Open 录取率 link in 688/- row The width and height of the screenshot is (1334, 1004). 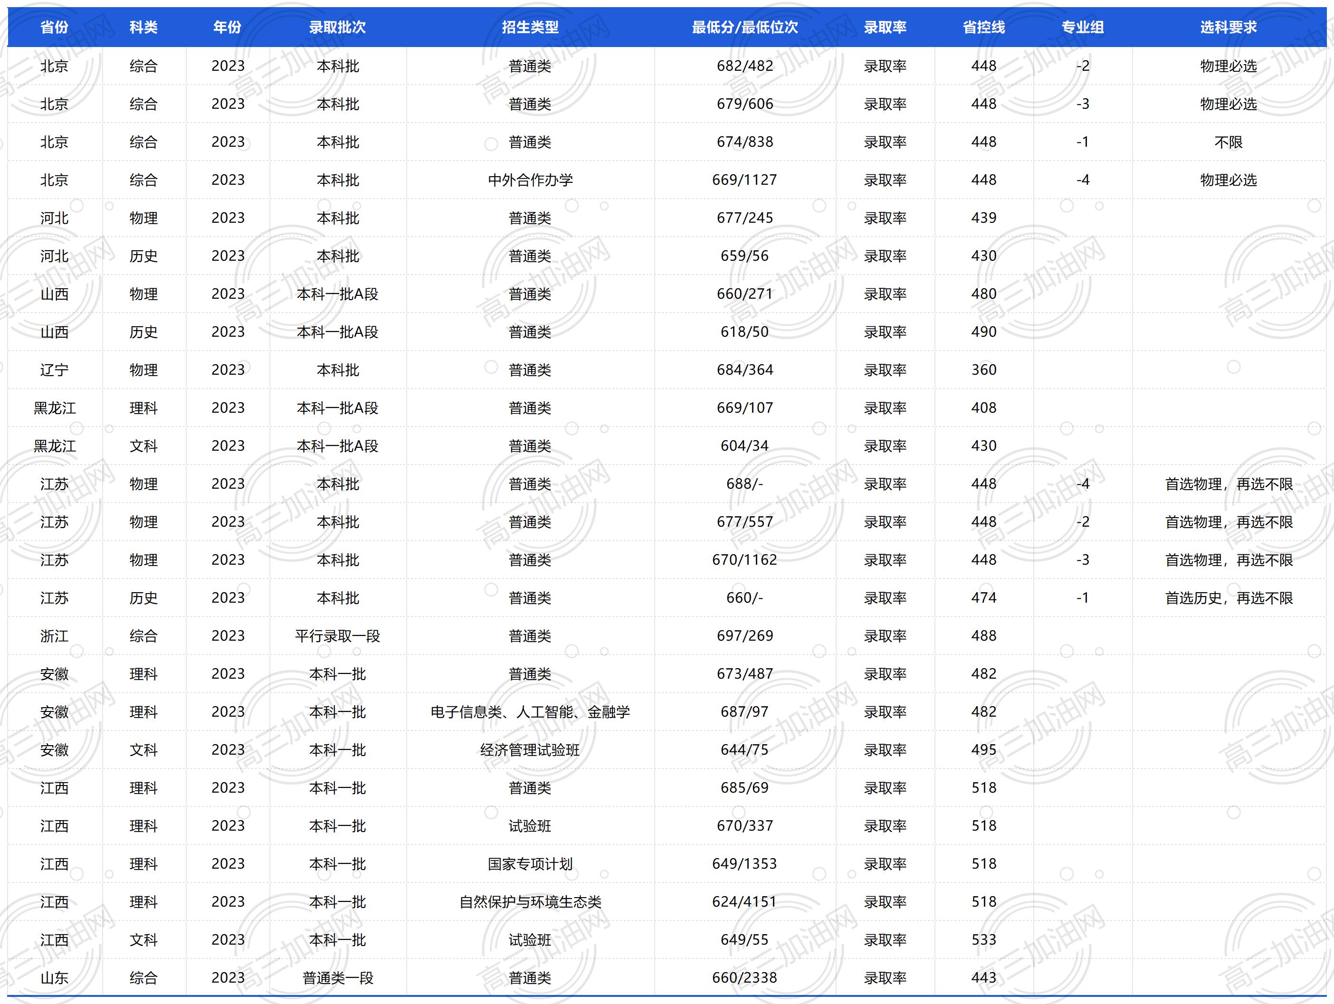(x=886, y=483)
